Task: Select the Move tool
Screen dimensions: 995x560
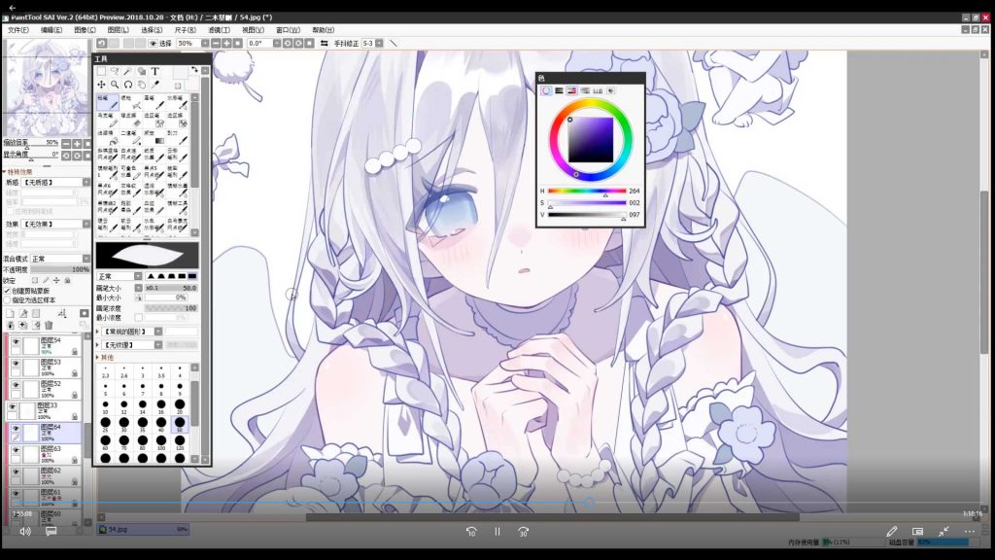Action: pos(101,85)
